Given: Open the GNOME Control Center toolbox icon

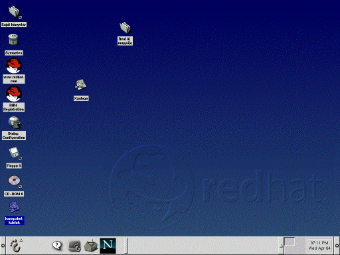Looking at the screenshot, I should [x=91, y=246].
